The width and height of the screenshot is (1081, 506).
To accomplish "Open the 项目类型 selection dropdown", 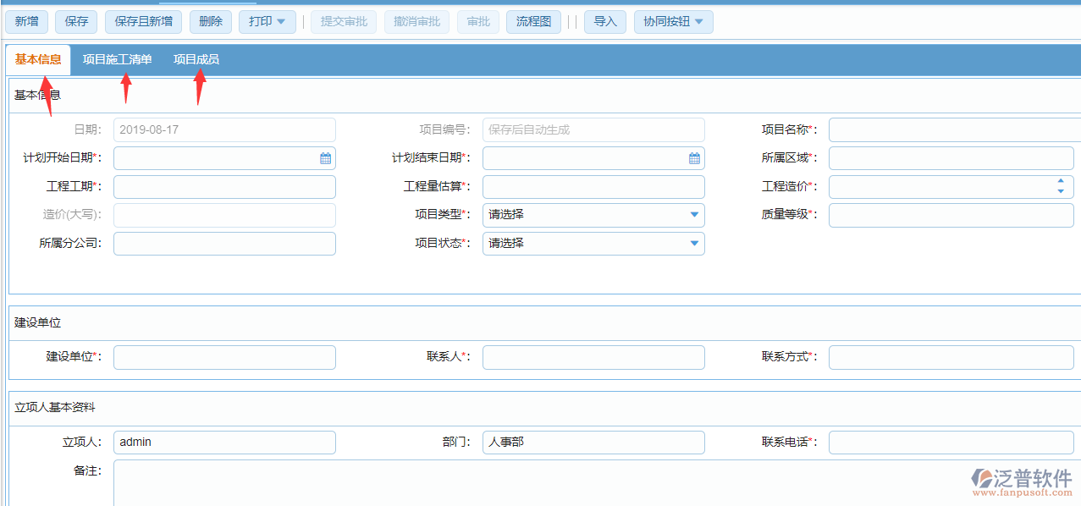I will pyautogui.click(x=694, y=214).
